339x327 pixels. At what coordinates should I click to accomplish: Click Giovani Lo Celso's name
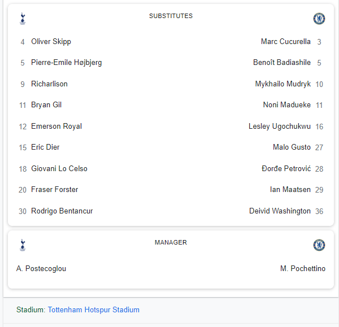[x=59, y=168]
